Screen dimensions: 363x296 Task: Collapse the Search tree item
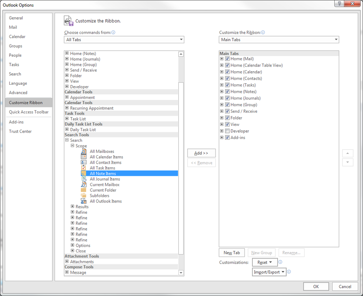(x=67, y=140)
